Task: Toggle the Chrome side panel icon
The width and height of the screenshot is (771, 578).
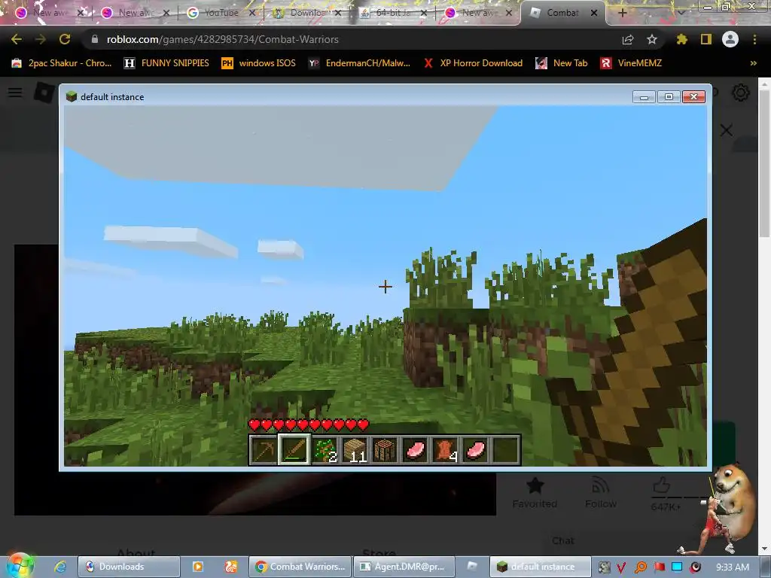Action: pyautogui.click(x=706, y=39)
